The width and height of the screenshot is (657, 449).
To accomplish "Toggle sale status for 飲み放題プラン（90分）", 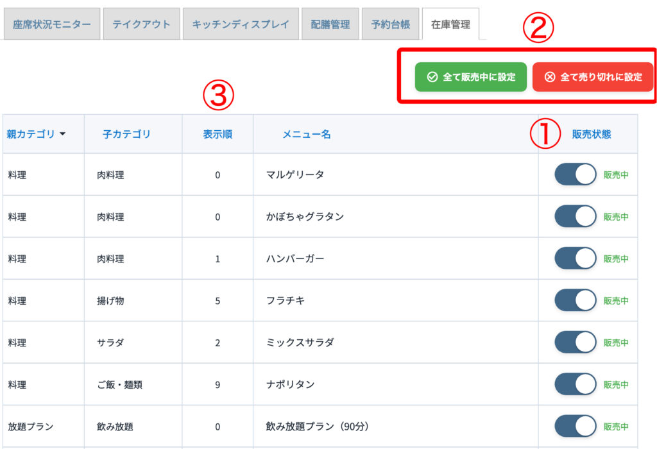I will pyautogui.click(x=575, y=426).
